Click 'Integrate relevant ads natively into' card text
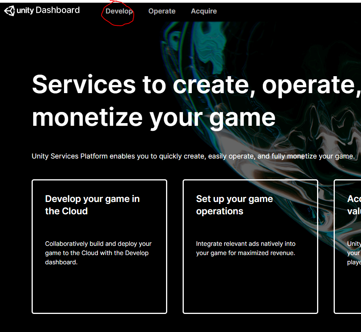Image resolution: width=361 pixels, height=332 pixels. pos(246,244)
